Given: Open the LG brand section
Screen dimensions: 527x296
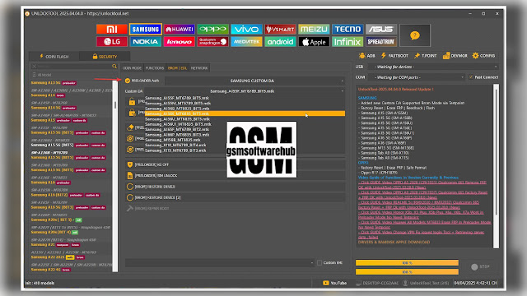Looking at the screenshot, I should [x=112, y=42].
